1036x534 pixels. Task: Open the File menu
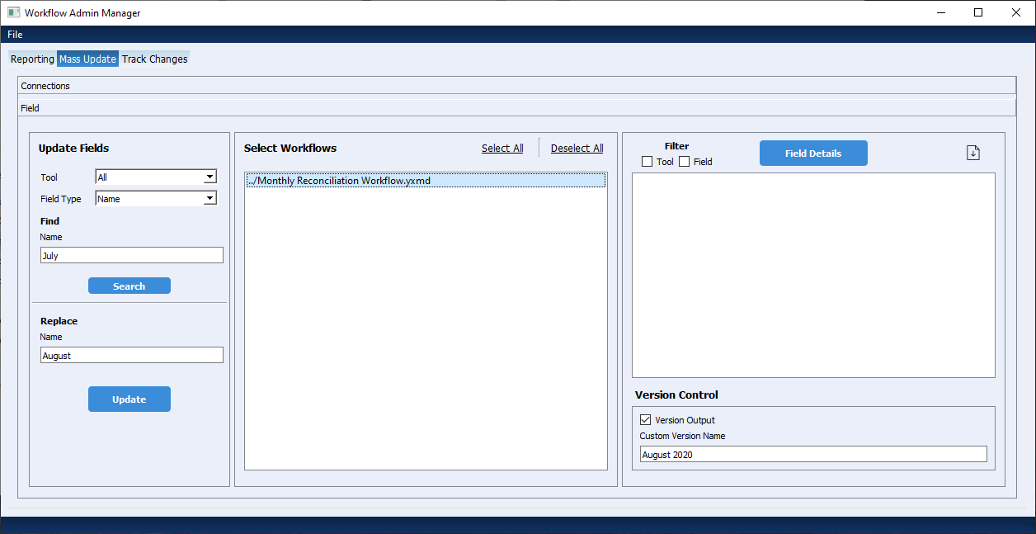(x=15, y=35)
